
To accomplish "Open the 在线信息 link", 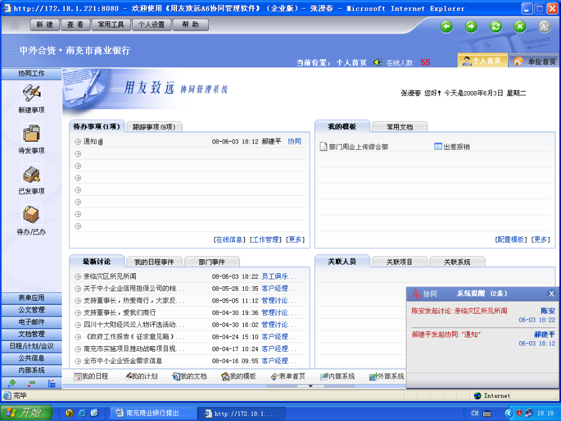I will 229,240.
